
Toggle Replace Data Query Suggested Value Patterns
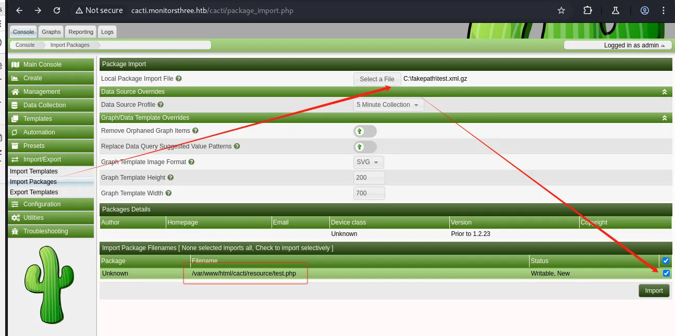point(365,146)
